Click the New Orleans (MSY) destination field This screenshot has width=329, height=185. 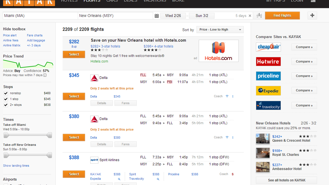pyautogui.click(x=115, y=16)
